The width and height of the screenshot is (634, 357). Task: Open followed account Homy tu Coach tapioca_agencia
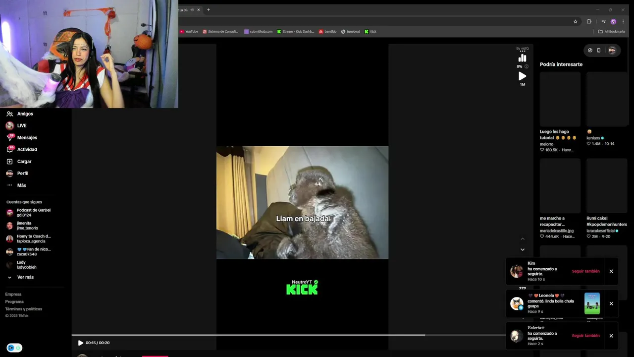(x=29, y=238)
